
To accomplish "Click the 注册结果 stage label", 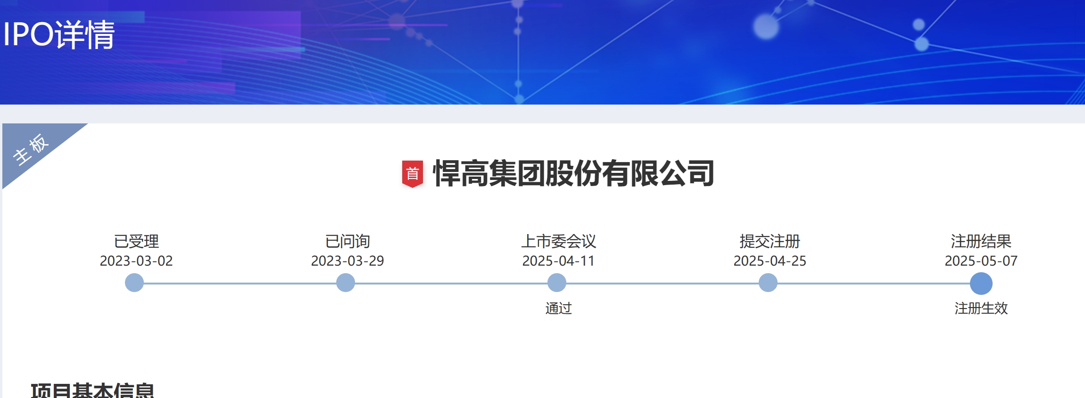I will 981,241.
